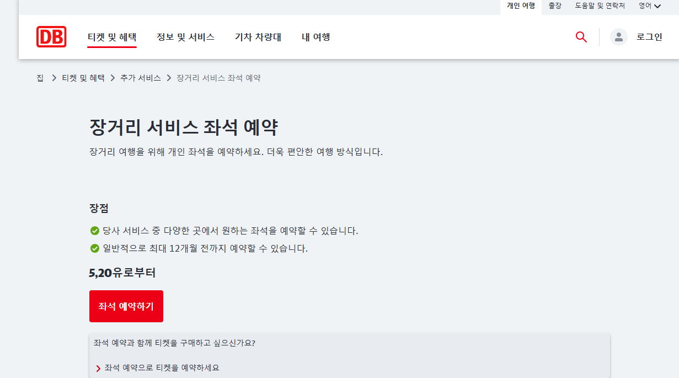This screenshot has width=679, height=378.
Task: Click the green check icon beside 일반적으로 최대 12개월
Action: (94, 248)
